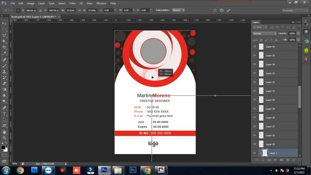Lock transparent pixels in Layers panel
This screenshot has height=175, width=311.
(261, 40)
